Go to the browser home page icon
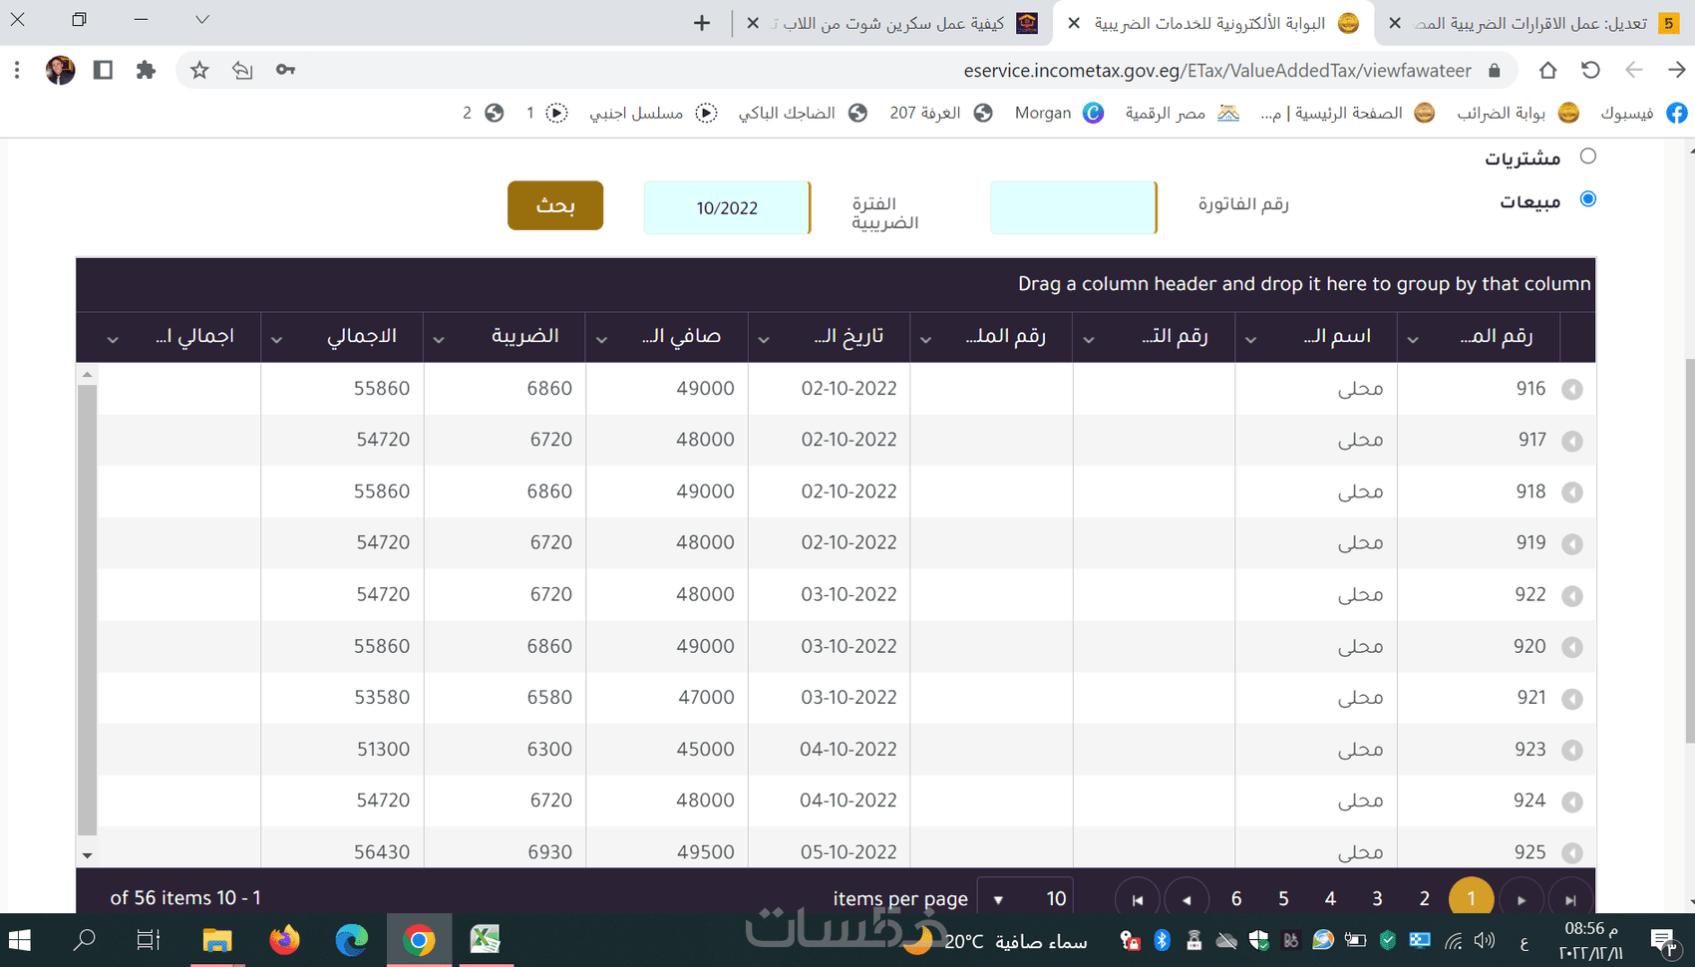 click(x=1547, y=70)
